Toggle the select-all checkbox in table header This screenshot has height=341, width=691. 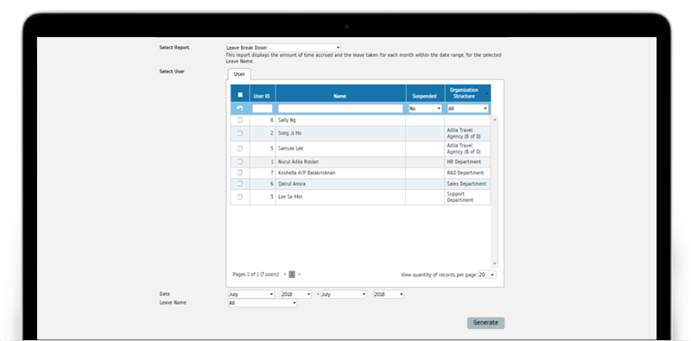[240, 95]
